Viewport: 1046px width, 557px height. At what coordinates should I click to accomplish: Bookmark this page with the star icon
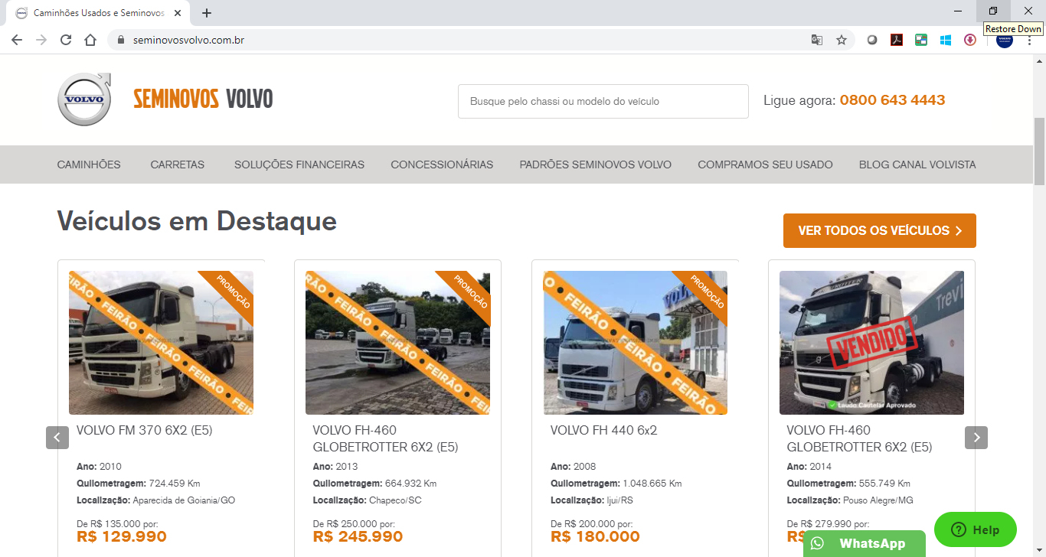(842, 40)
